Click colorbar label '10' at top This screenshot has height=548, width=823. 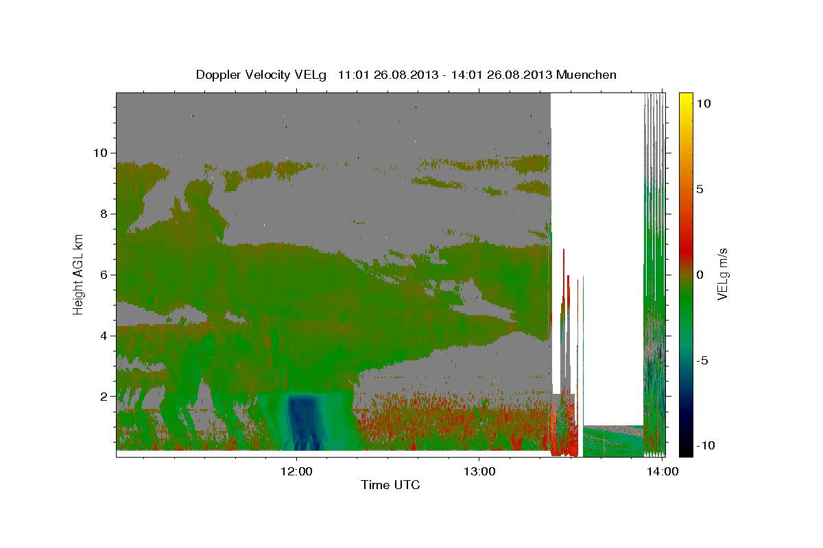click(703, 103)
